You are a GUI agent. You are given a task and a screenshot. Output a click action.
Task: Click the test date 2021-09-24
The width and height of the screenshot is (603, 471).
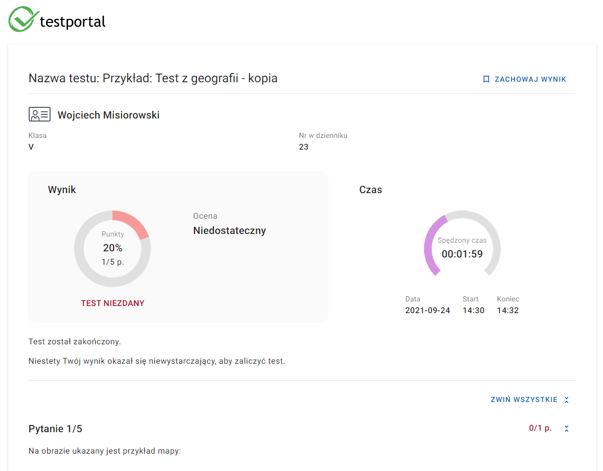[428, 310]
